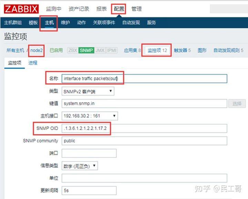Switch to the 进程 tab
This screenshot has height=199, width=248.
(33, 63)
